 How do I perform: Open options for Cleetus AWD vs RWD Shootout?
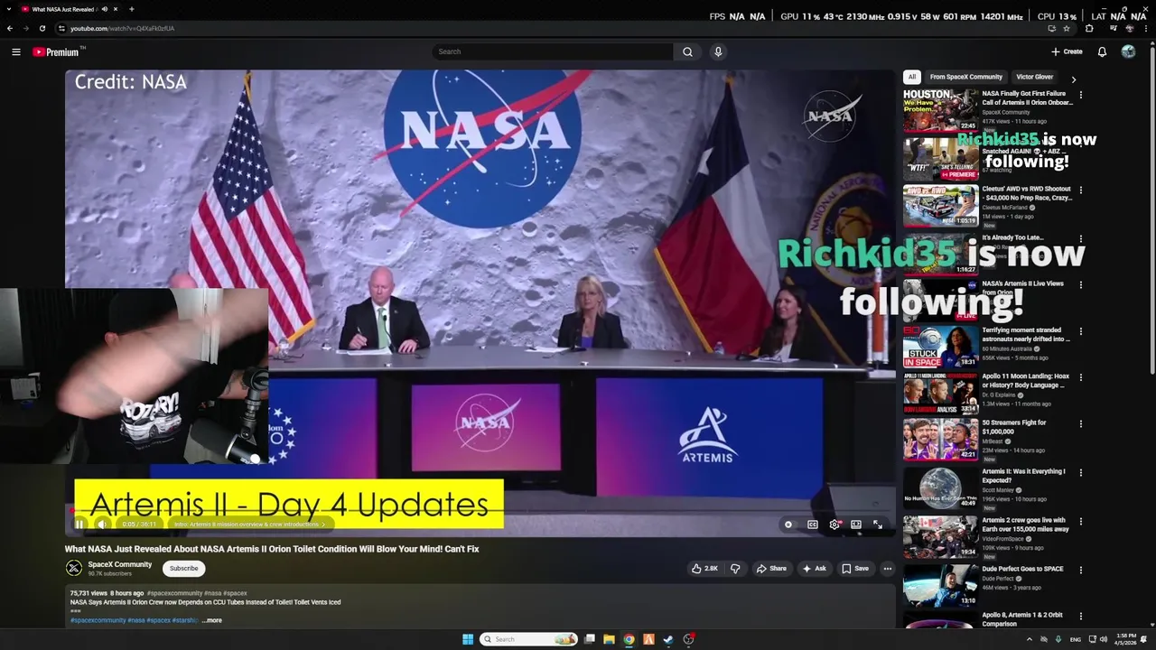pyautogui.click(x=1081, y=190)
